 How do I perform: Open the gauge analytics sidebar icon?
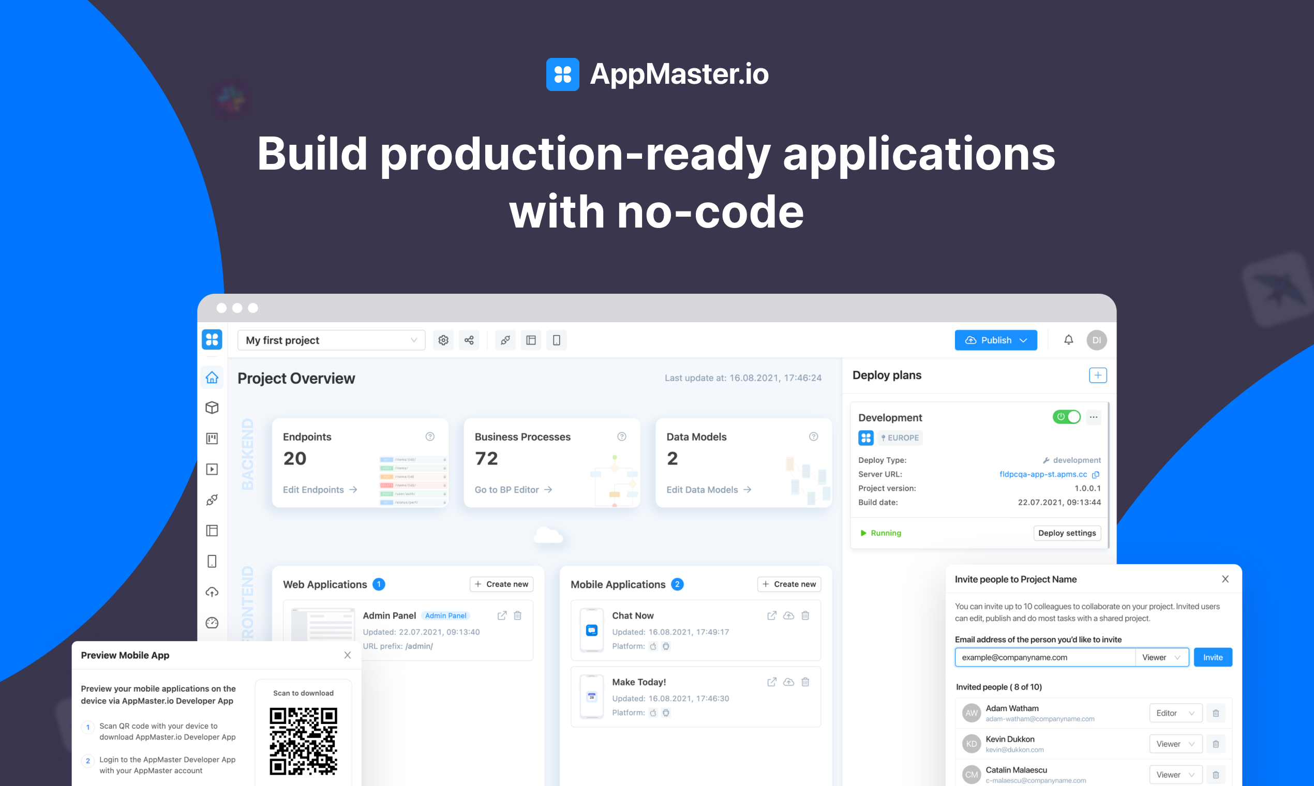pyautogui.click(x=212, y=623)
